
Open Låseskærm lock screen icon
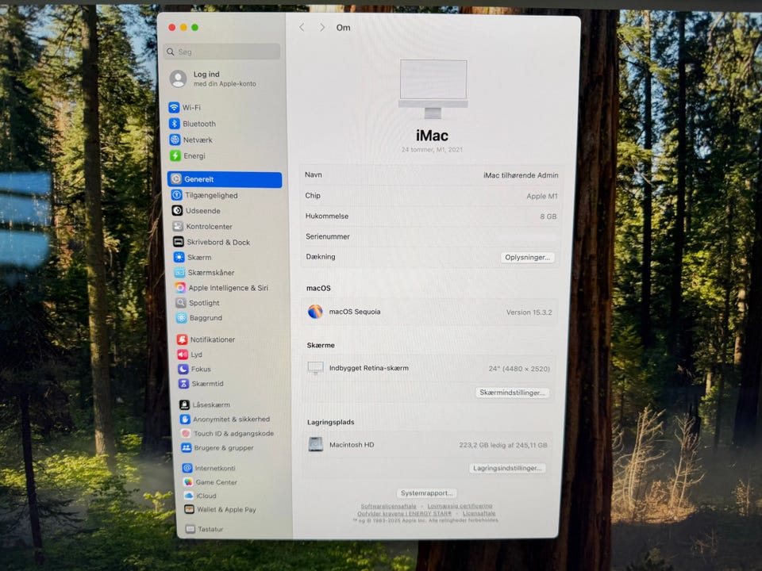[x=185, y=404]
